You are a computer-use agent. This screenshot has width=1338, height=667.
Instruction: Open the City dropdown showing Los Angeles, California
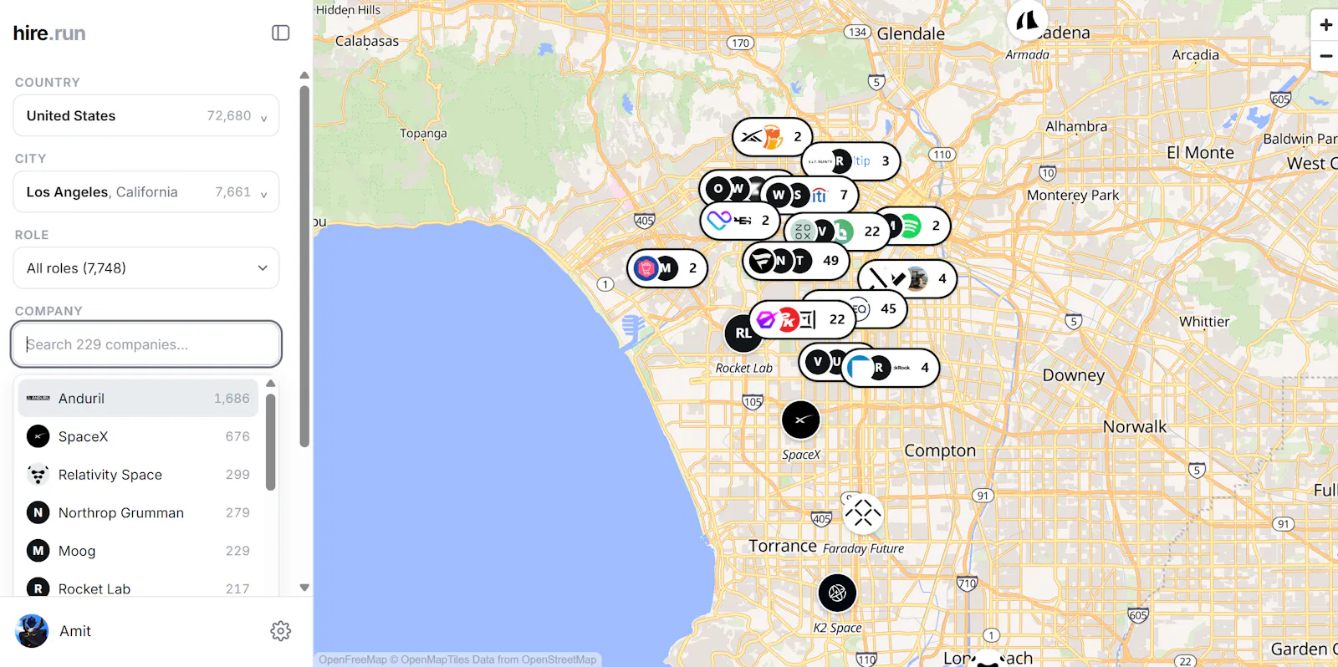[x=146, y=191]
